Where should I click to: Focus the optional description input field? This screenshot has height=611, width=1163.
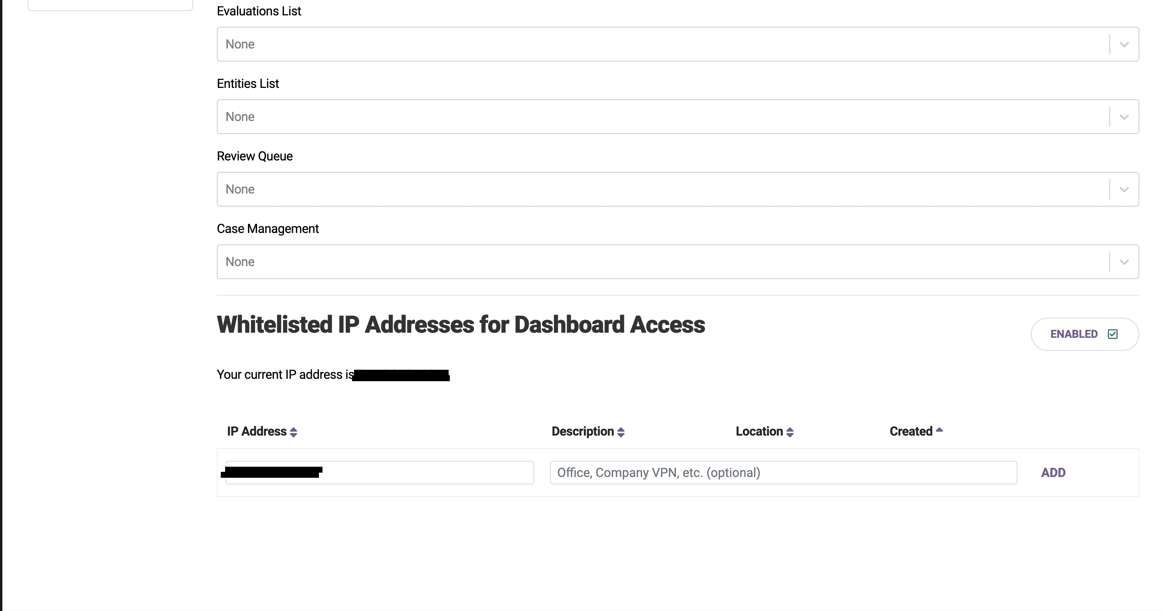(x=783, y=472)
